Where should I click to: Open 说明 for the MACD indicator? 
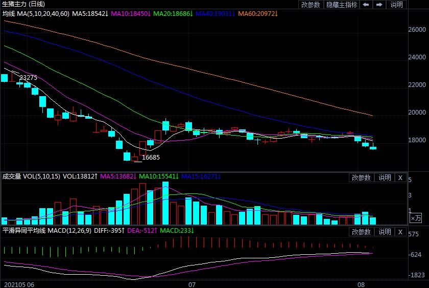click(384, 232)
